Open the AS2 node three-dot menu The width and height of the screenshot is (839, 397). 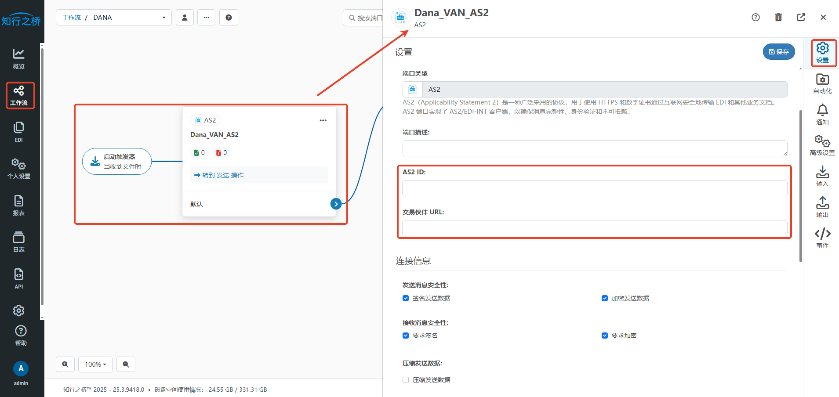pyautogui.click(x=323, y=120)
